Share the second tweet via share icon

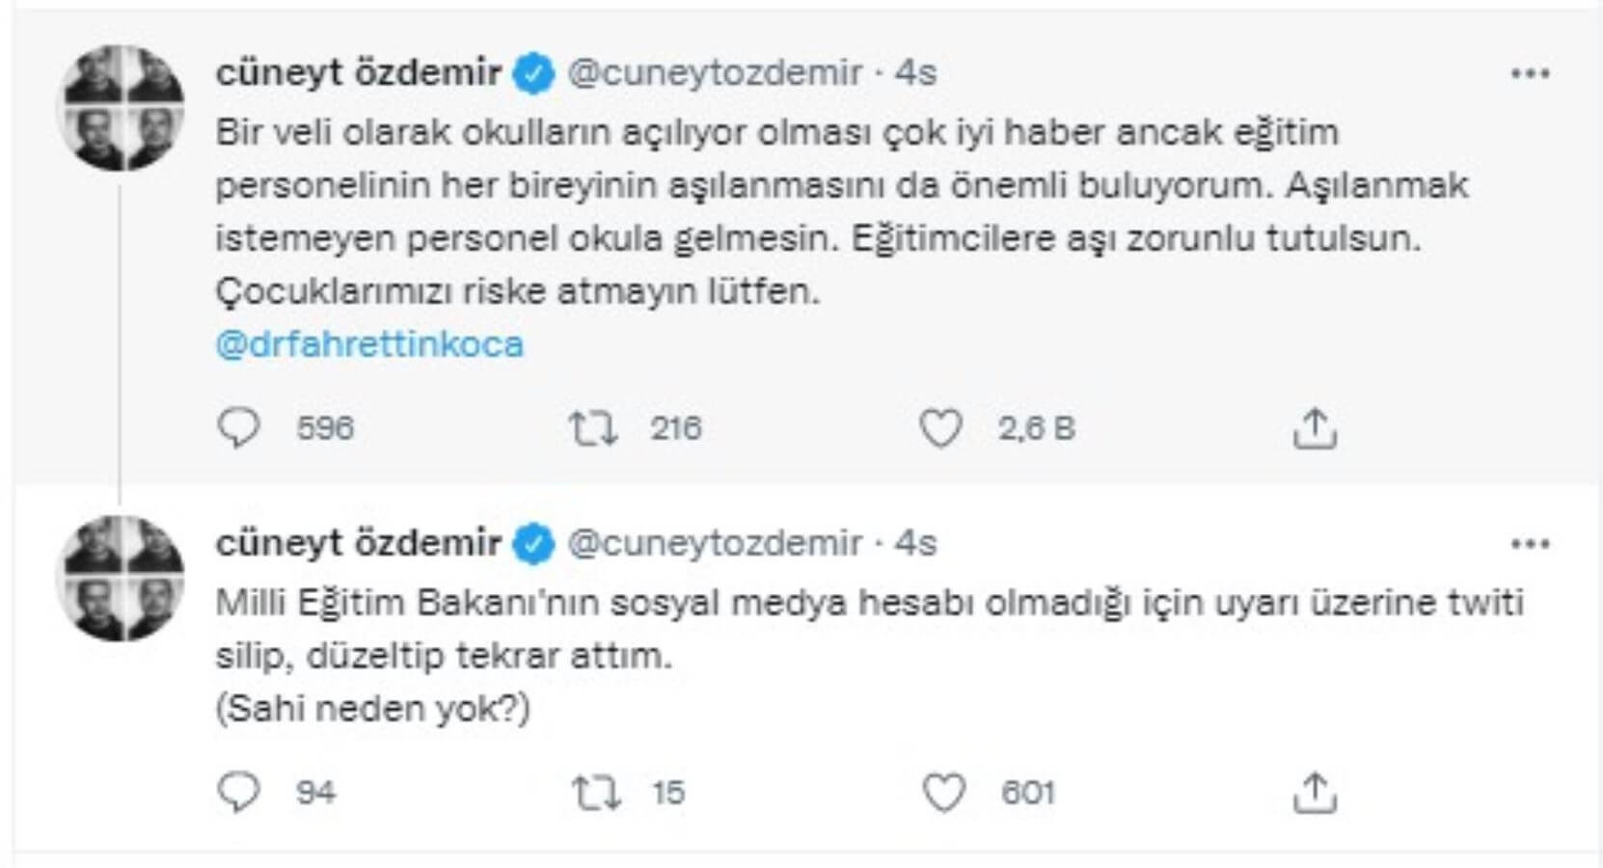(x=1315, y=793)
